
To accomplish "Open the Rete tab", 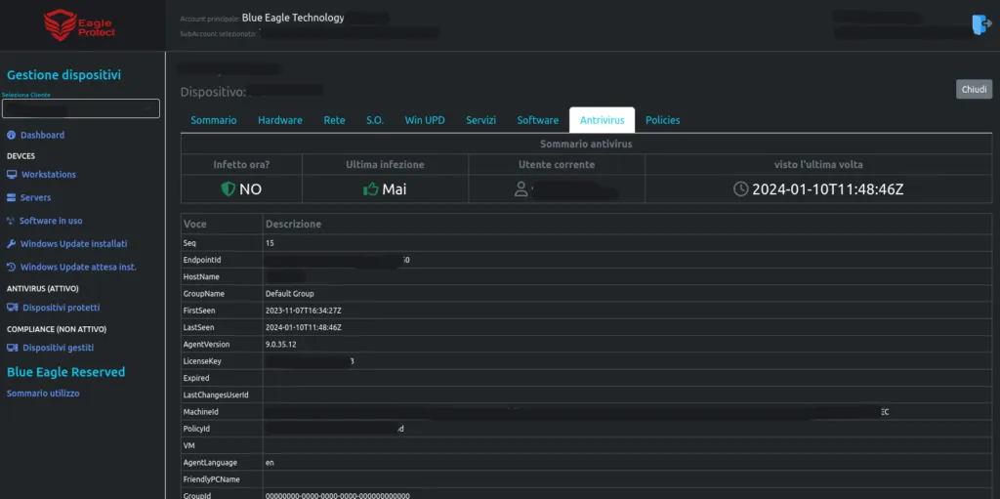I will [334, 120].
